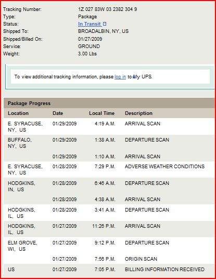Click the BROADALBIN, NY, US destination text

coord(103,31)
